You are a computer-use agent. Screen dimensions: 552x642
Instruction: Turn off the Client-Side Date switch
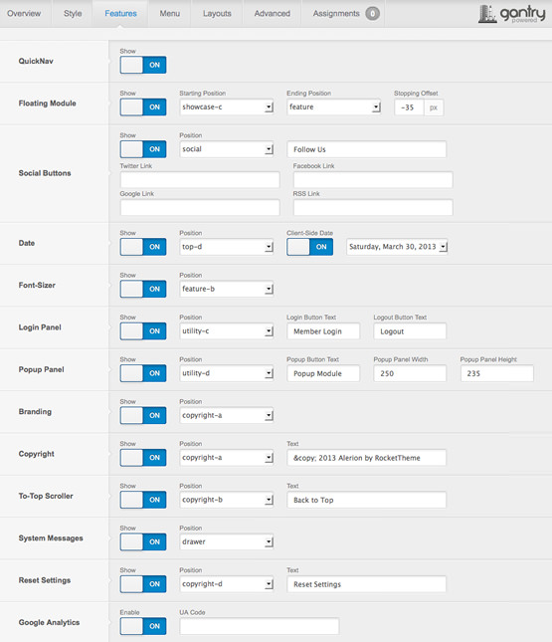tap(309, 247)
